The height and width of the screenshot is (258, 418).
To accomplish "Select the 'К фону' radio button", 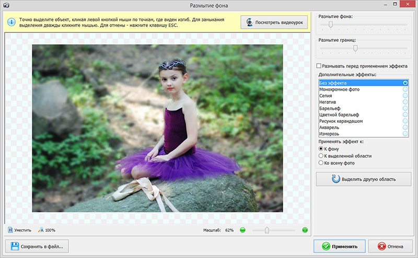I will pos(321,148).
